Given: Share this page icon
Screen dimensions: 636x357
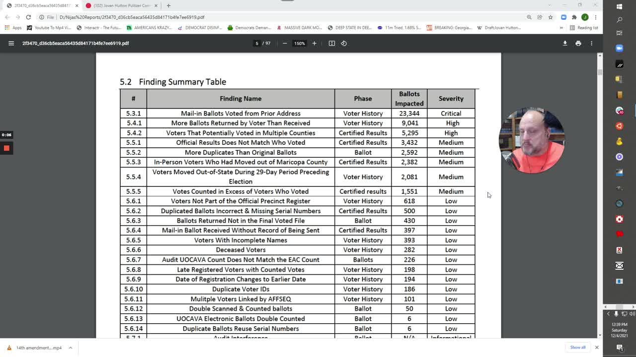Looking at the screenshot, I should click(x=540, y=17).
